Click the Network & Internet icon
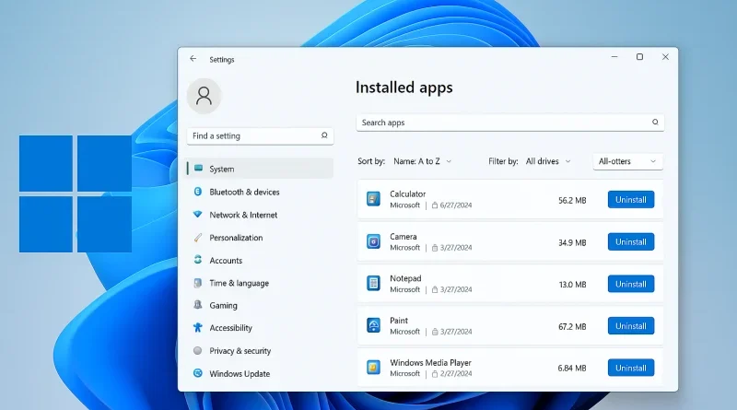The image size is (737, 410). (x=198, y=215)
